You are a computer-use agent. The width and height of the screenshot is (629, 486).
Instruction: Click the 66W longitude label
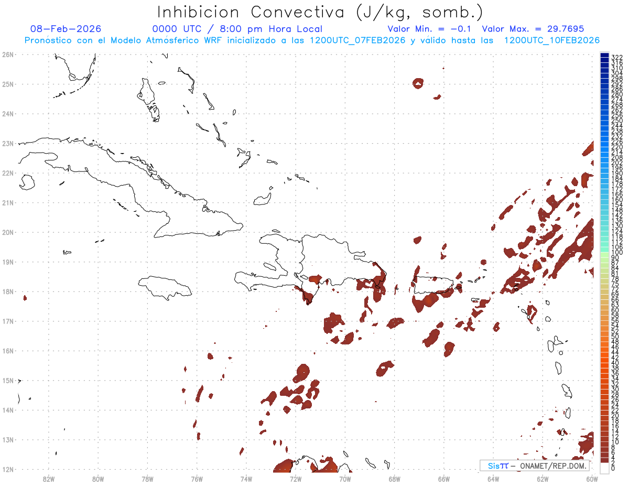click(x=444, y=479)
